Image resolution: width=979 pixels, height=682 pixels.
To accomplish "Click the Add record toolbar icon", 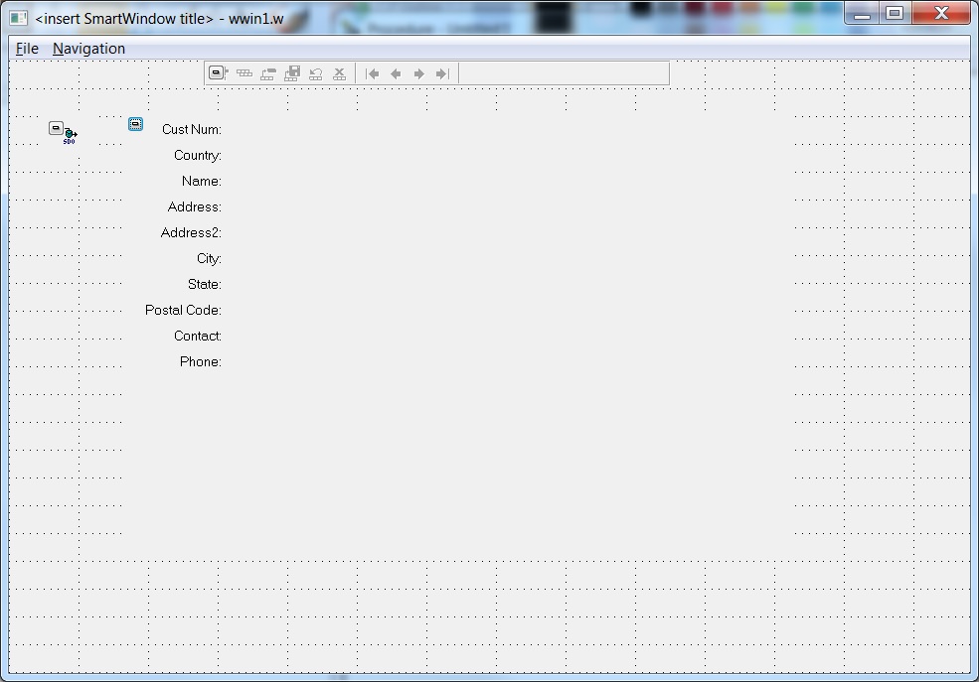I will tap(245, 73).
